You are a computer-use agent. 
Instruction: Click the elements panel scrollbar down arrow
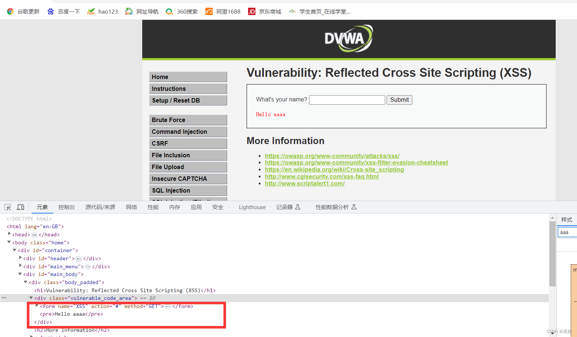click(552, 333)
